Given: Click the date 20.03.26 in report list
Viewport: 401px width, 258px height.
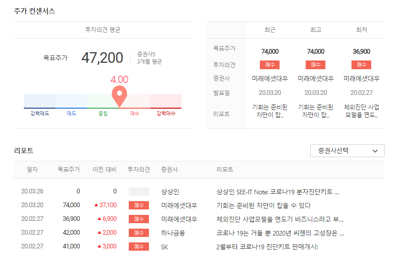Looking at the screenshot, I should (x=32, y=191).
